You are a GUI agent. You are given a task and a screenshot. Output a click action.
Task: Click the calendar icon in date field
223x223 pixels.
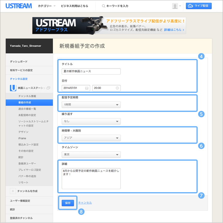(x=87, y=88)
